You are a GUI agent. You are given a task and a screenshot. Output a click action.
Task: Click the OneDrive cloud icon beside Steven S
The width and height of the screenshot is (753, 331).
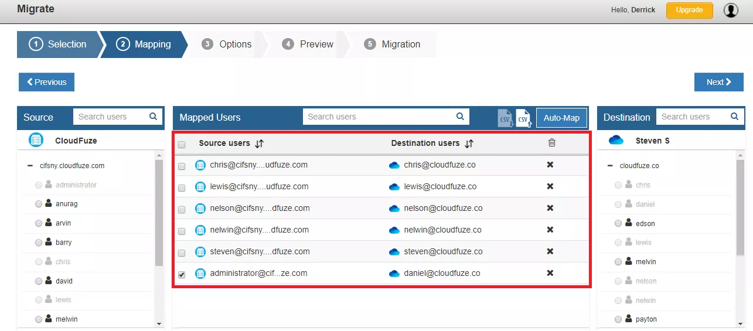[616, 141]
